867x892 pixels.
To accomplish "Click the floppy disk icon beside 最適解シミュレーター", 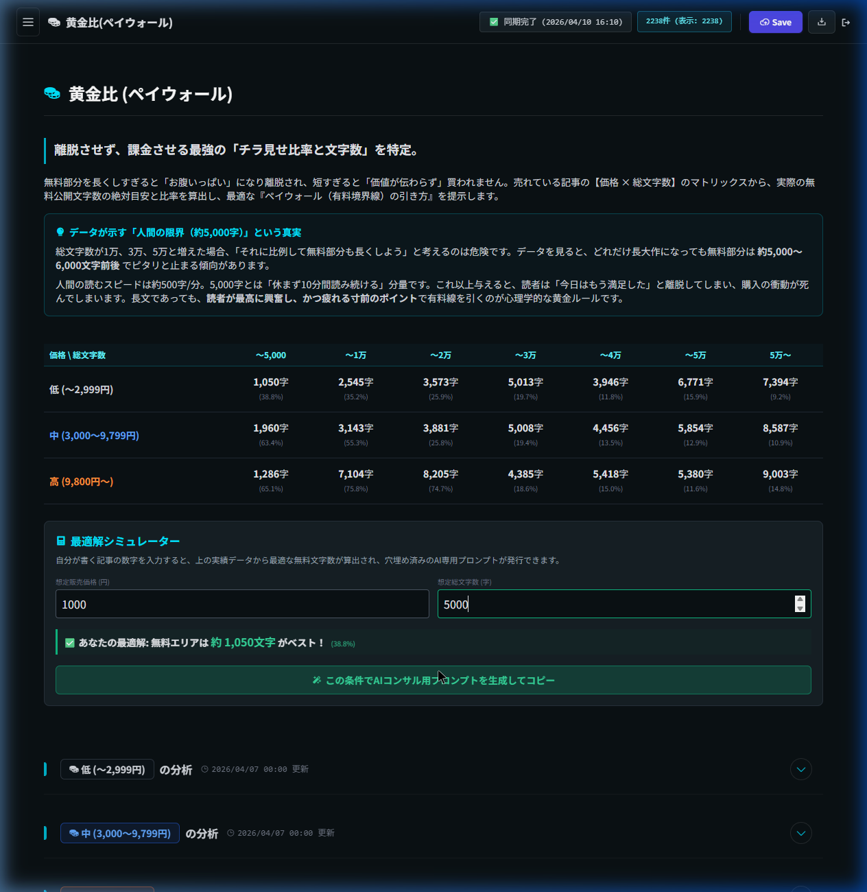I will point(60,541).
